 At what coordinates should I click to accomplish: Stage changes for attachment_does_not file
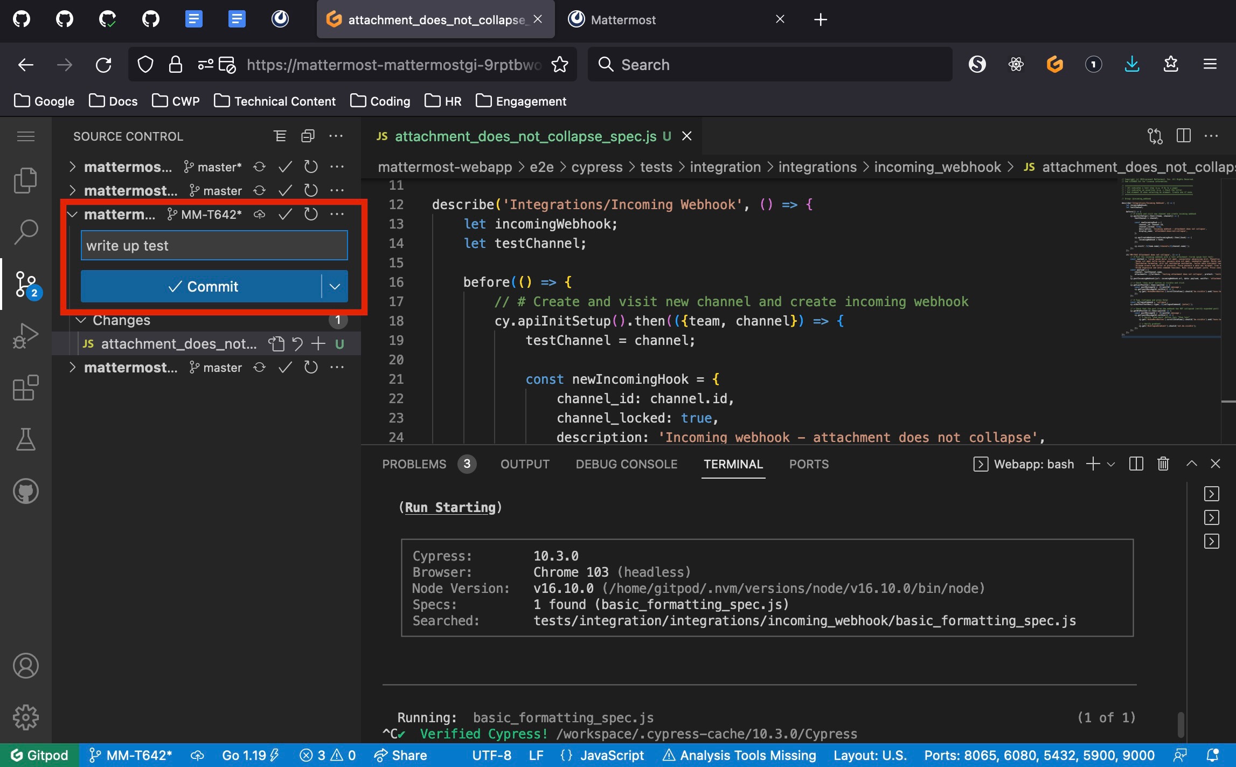(x=318, y=344)
